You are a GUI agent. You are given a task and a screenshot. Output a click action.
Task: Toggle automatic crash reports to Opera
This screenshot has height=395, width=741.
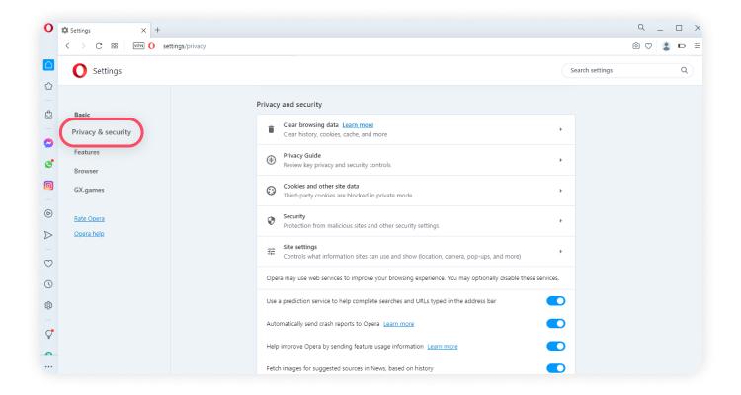(555, 324)
